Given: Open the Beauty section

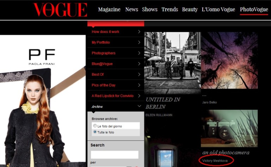Looking at the screenshot, I should 190,9.
